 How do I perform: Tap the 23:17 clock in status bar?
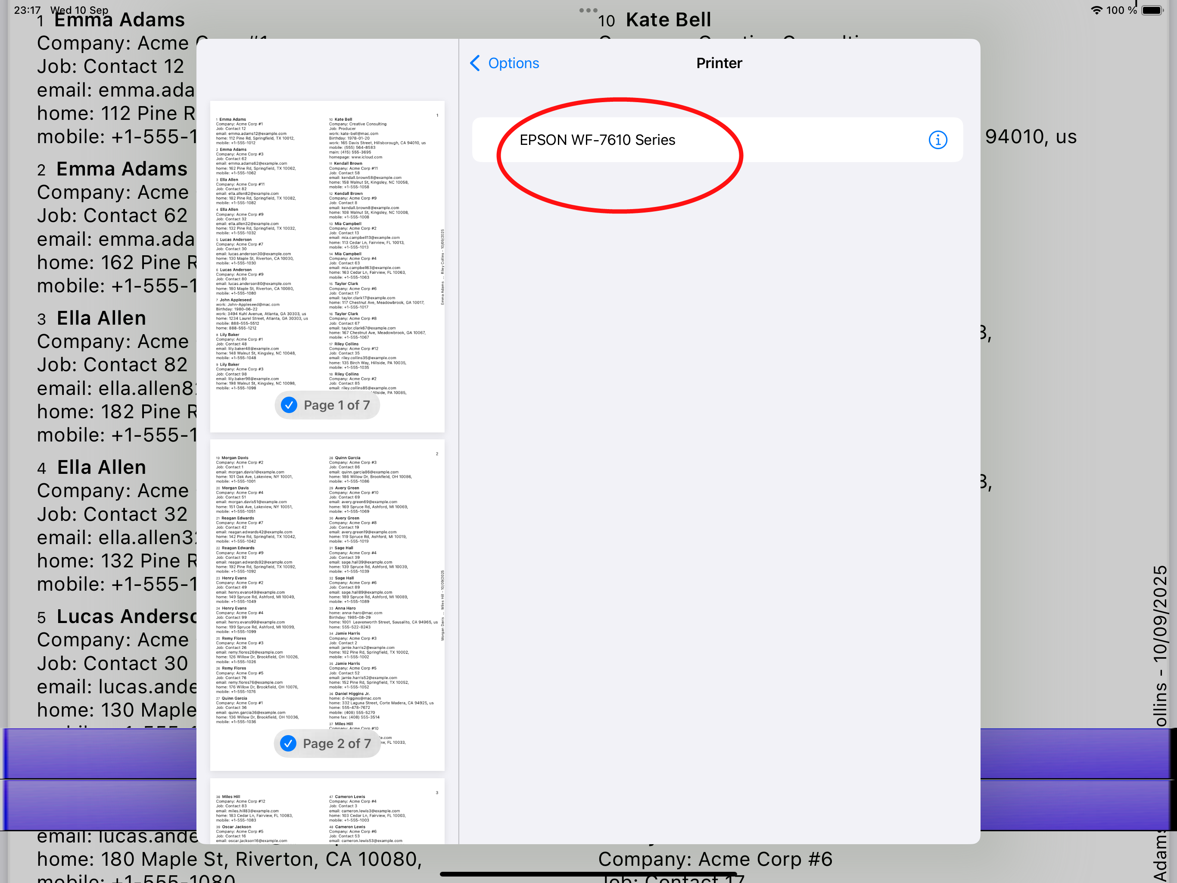(27, 10)
